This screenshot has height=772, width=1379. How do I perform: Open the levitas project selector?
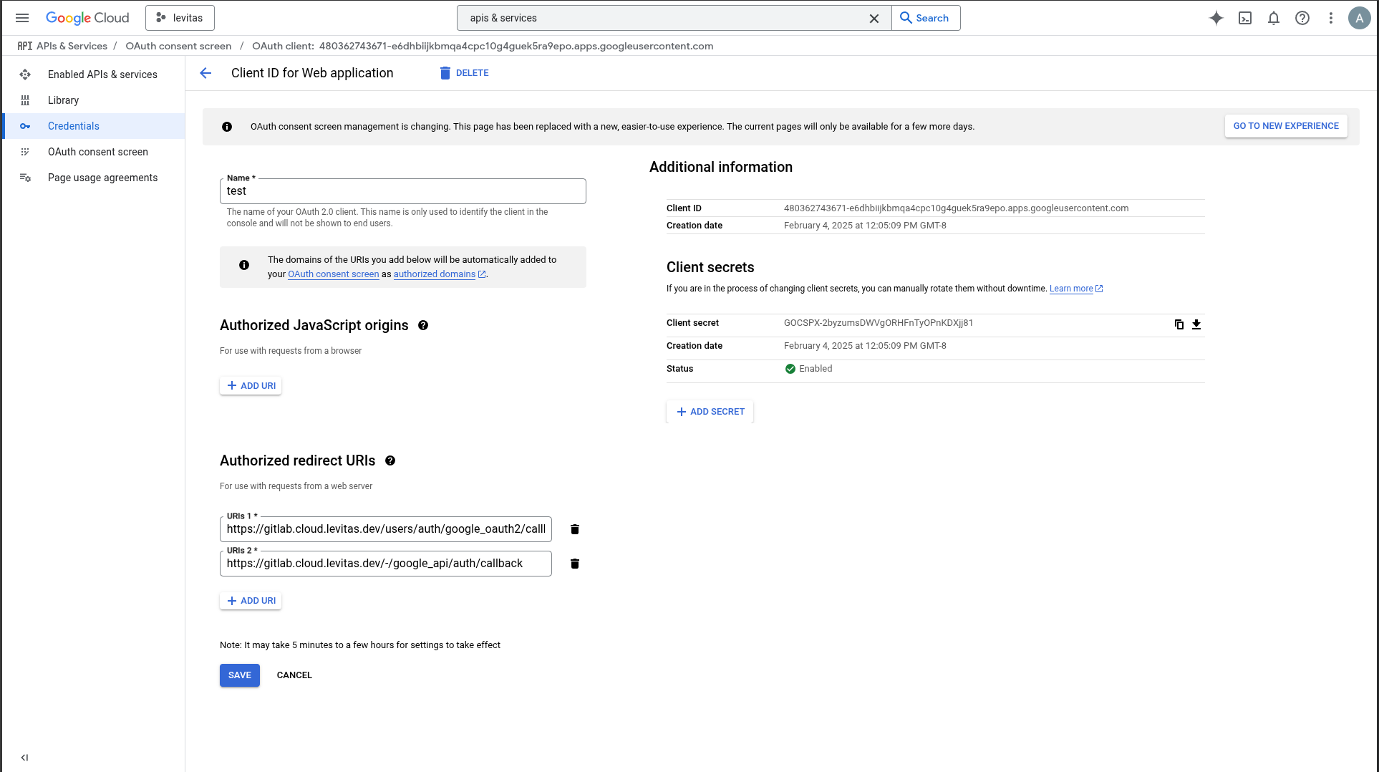pos(180,17)
